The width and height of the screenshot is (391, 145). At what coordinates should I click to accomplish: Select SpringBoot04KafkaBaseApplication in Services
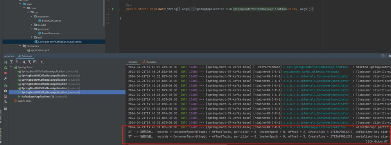tap(49, 80)
